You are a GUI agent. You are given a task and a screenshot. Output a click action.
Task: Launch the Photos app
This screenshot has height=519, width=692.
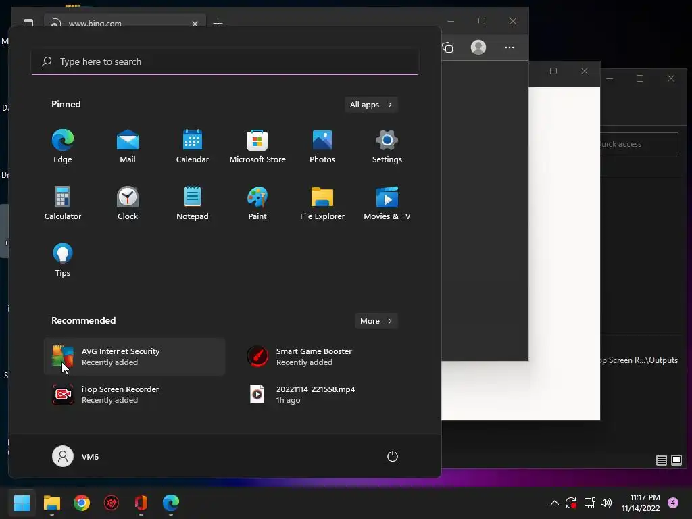pyautogui.click(x=322, y=147)
